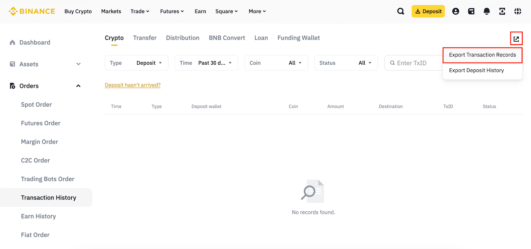The width and height of the screenshot is (531, 249).
Task: Click the export icon at top right
Action: coord(516,39)
